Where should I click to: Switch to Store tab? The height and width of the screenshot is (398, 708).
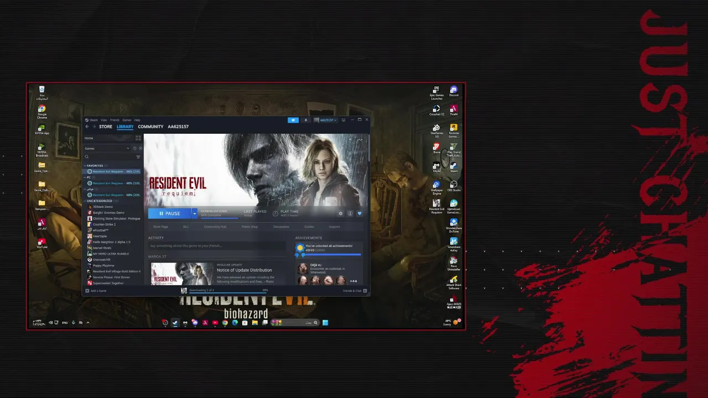(106, 127)
